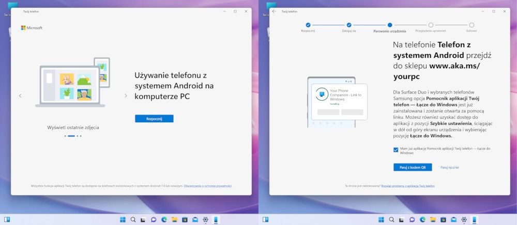The width and height of the screenshot is (517, 225).
Task: Open Search in taskbar below welcome window
Action: (133, 220)
